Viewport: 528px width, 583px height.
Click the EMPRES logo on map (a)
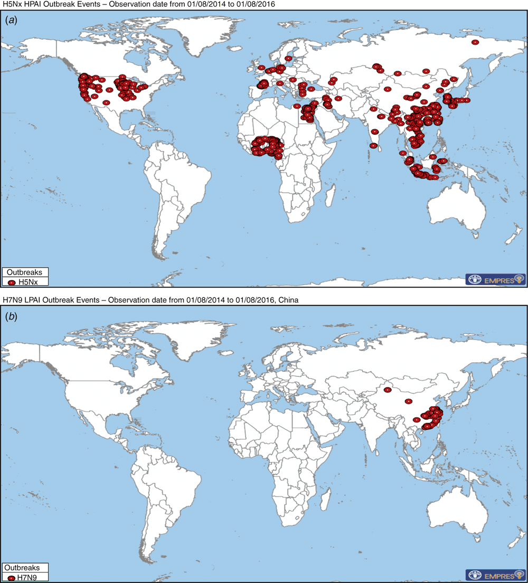coord(496,279)
